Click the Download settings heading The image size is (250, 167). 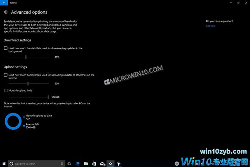(x=17, y=40)
